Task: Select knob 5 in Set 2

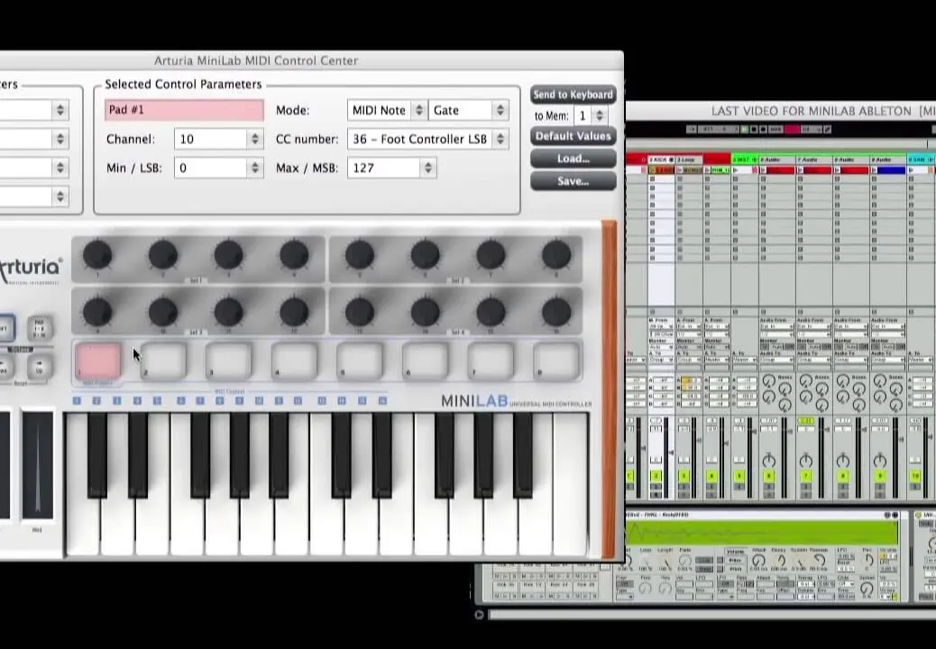Action: (x=360, y=255)
